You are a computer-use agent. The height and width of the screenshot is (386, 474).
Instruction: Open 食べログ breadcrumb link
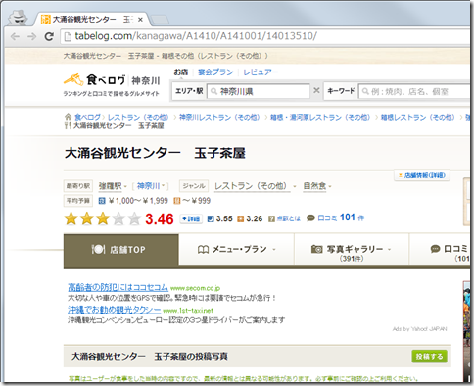(x=87, y=117)
